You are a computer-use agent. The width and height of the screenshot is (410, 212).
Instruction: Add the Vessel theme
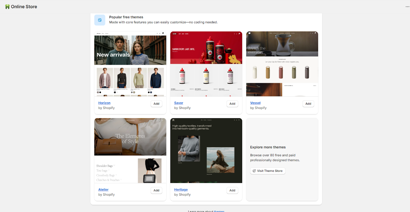tap(308, 104)
